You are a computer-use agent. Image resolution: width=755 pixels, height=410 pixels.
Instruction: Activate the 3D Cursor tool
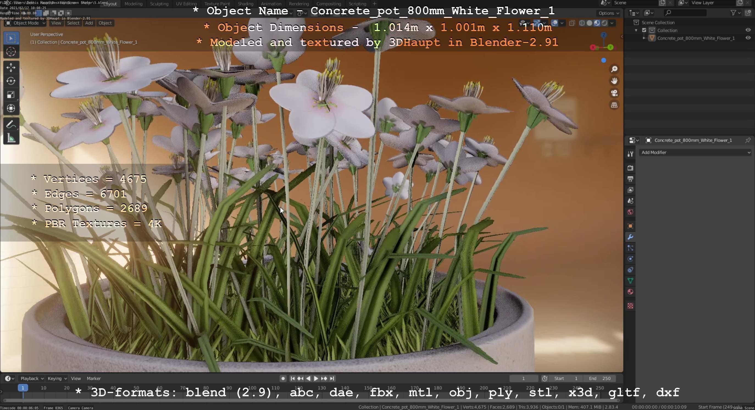(x=11, y=52)
